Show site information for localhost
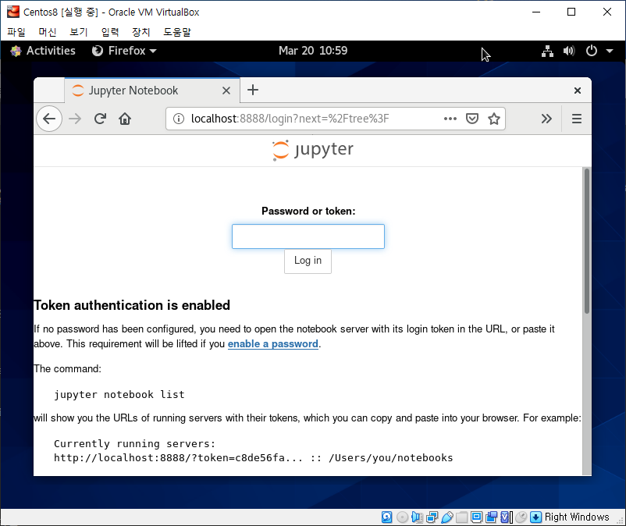Screen dimensions: 626x526 [x=179, y=119]
